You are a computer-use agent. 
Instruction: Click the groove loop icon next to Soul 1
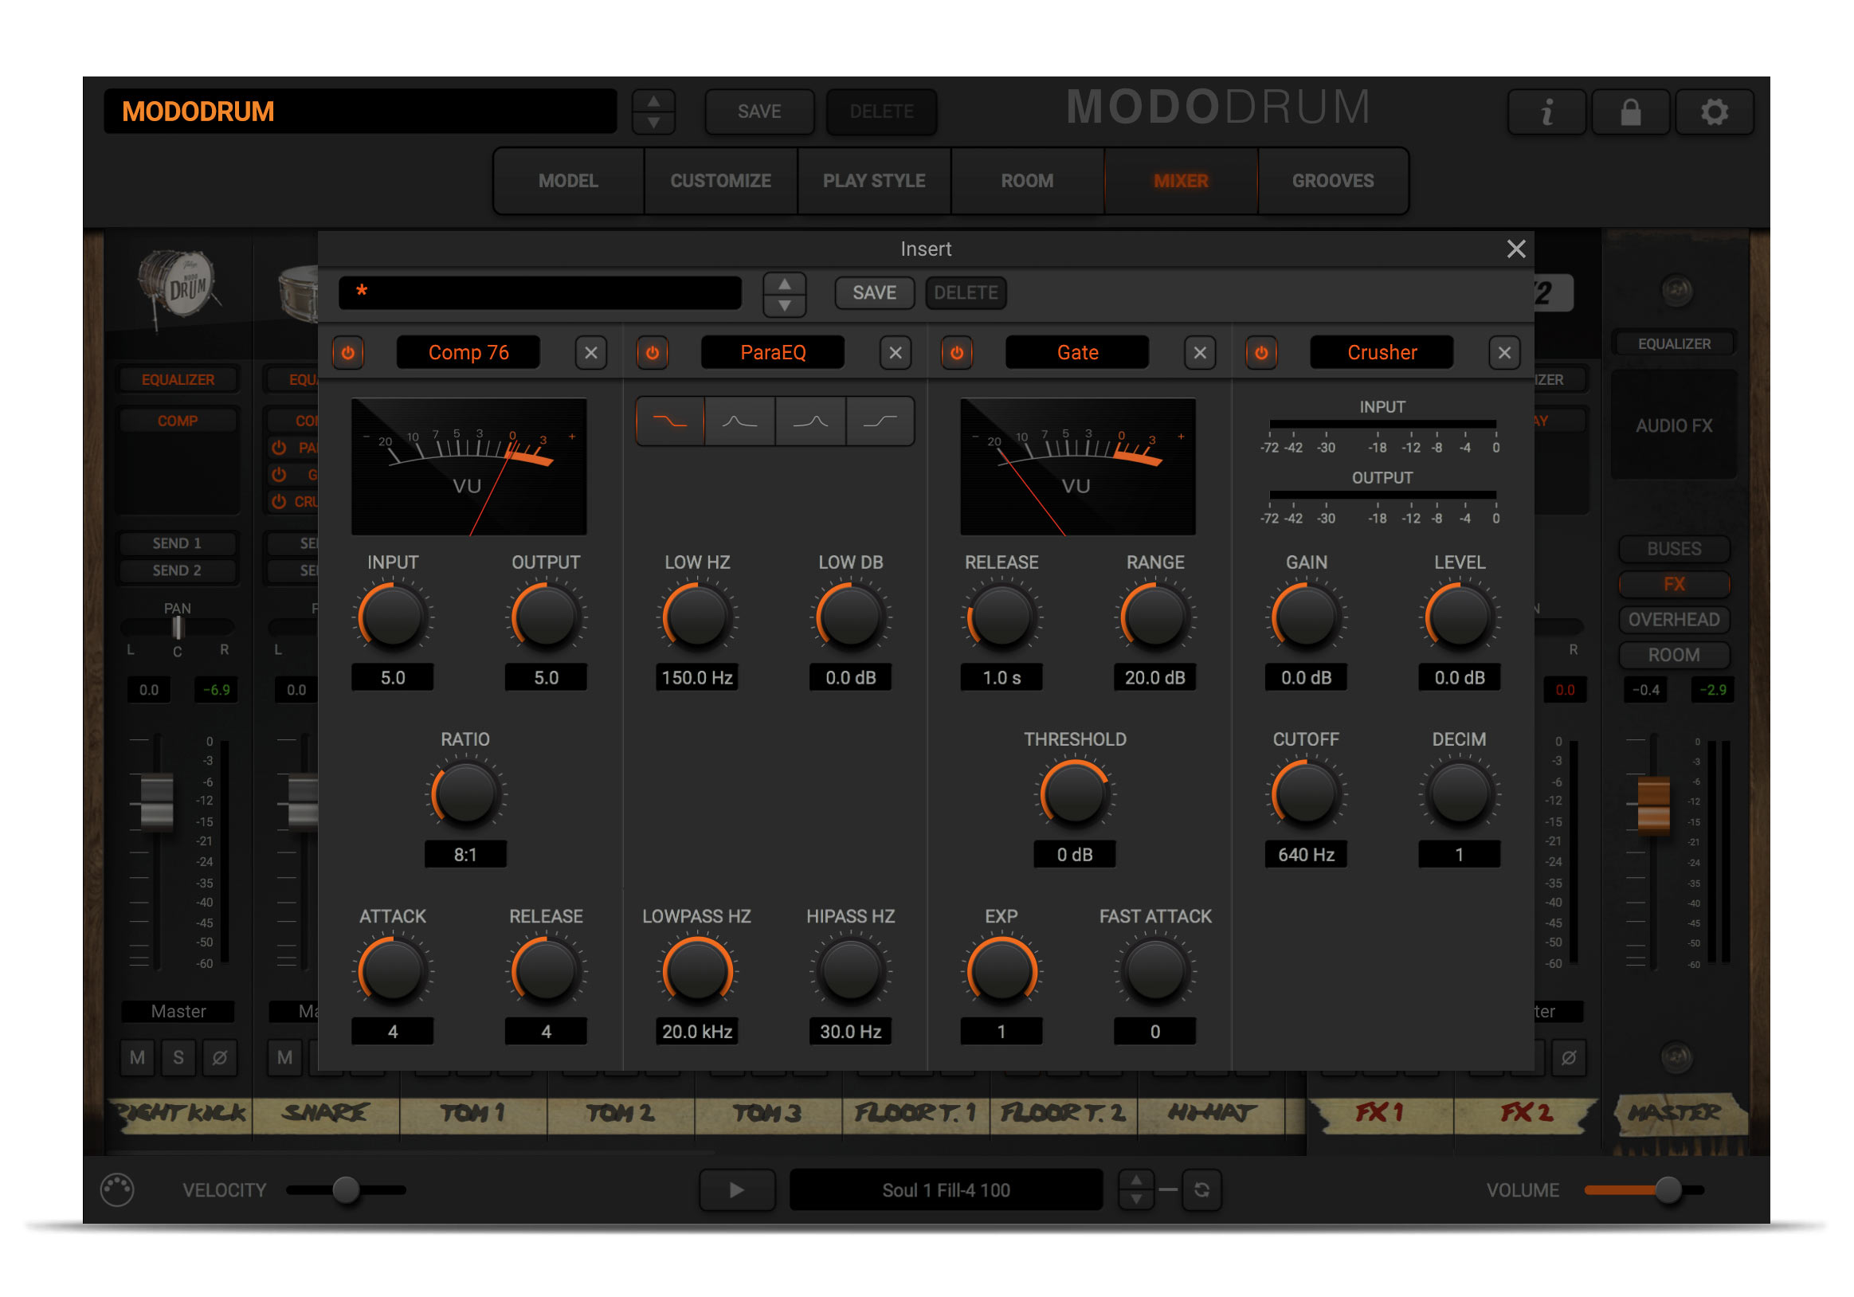(x=1202, y=1189)
